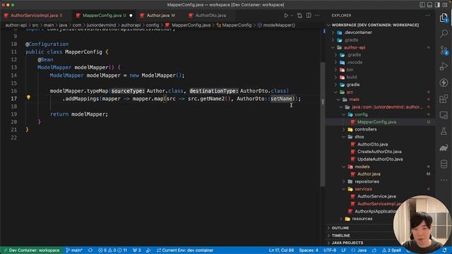Collapse the src folder
The height and width of the screenshot is (254, 452).
(350, 92)
